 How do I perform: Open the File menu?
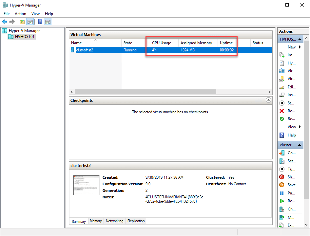tap(7, 14)
